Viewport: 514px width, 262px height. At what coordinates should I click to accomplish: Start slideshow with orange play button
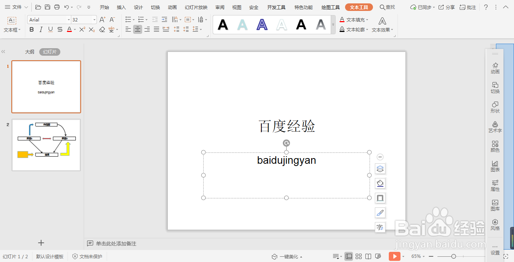pyautogui.click(x=394, y=256)
